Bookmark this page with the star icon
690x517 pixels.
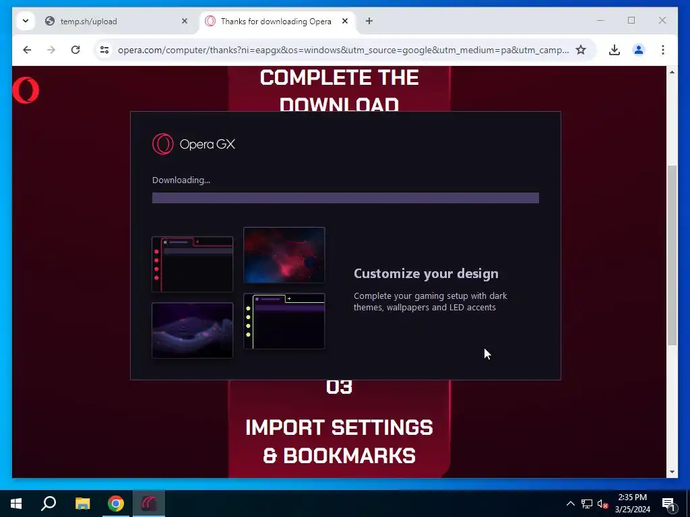pyautogui.click(x=581, y=50)
